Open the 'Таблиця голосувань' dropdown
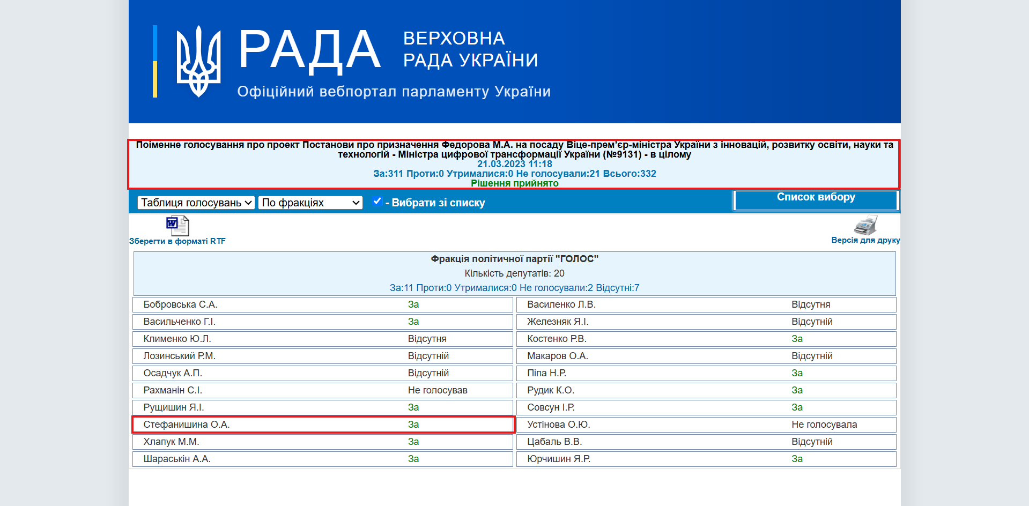This screenshot has height=506, width=1029. pos(196,203)
